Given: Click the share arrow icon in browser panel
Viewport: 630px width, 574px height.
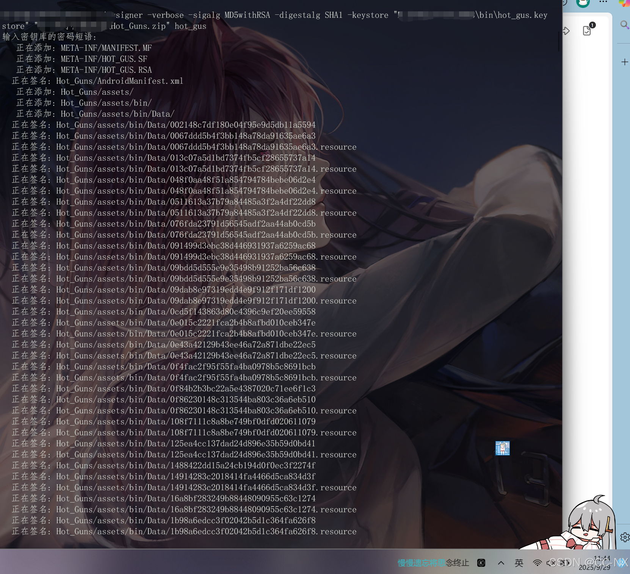Looking at the screenshot, I should (x=566, y=31).
